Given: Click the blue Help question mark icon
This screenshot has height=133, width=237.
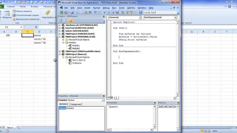Looking at the screenshot, I should coord(140,13).
